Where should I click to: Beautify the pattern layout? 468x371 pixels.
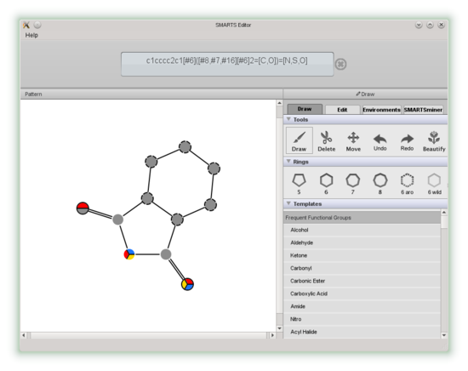tap(434, 141)
